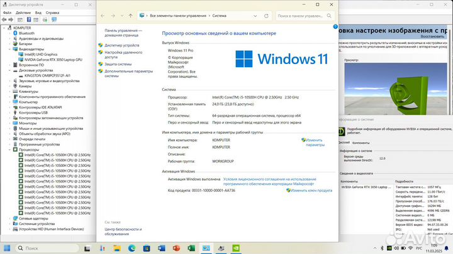Select Intel(R) UHD Graphics adapter
453x254 pixels.
click(x=41, y=54)
